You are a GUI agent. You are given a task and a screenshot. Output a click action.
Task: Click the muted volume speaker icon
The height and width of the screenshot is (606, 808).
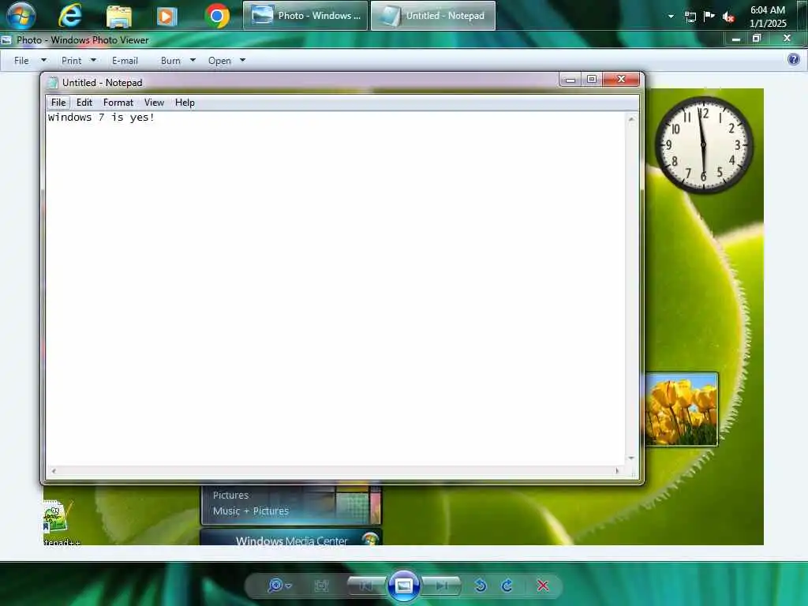[728, 17]
